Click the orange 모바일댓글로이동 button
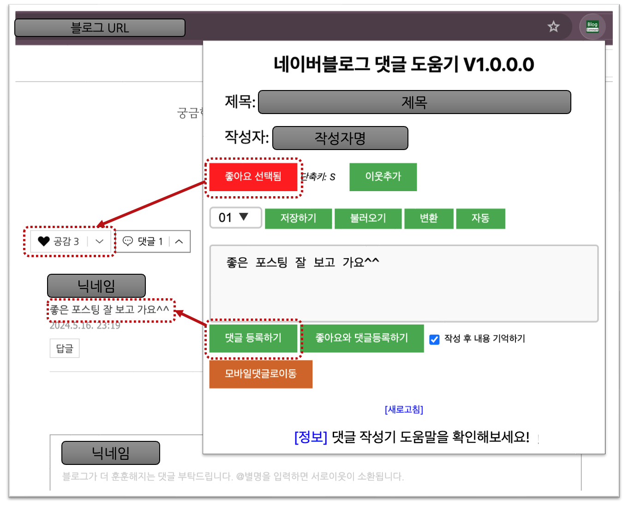Screen dimensions: 629x506 point(261,374)
